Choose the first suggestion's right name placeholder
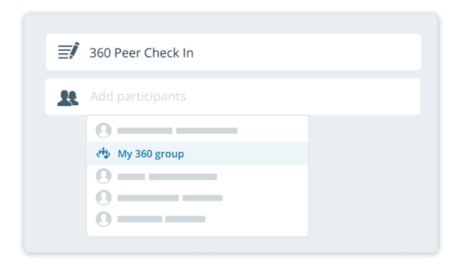Viewport: 455px width, 273px height. [x=207, y=131]
